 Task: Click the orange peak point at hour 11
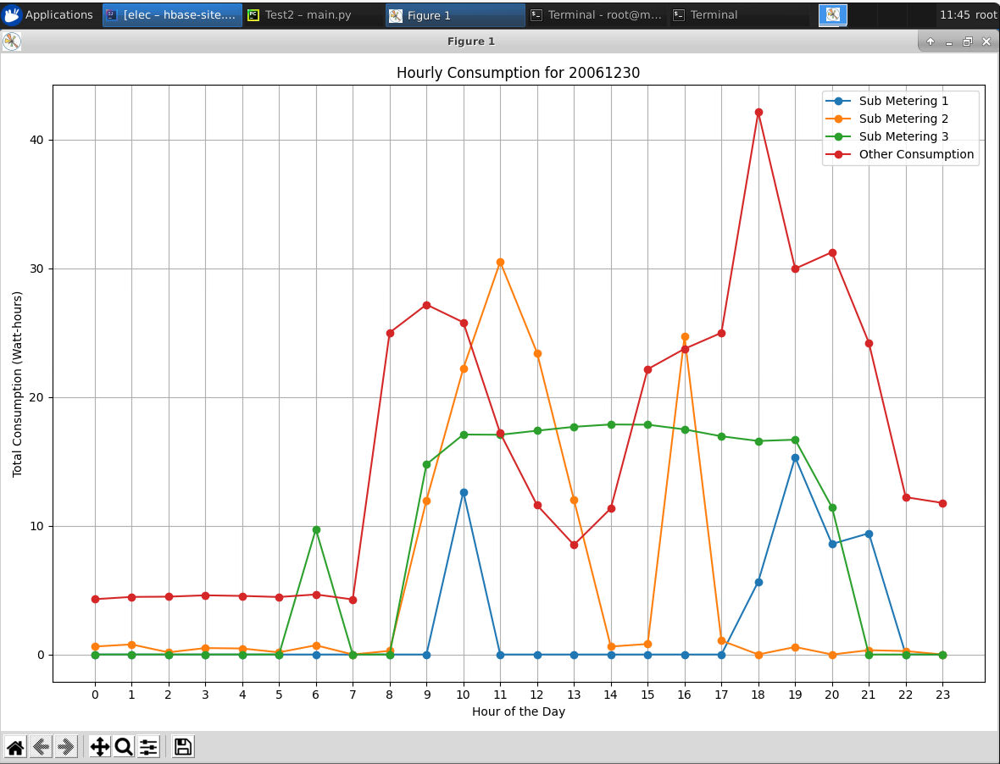pos(500,262)
